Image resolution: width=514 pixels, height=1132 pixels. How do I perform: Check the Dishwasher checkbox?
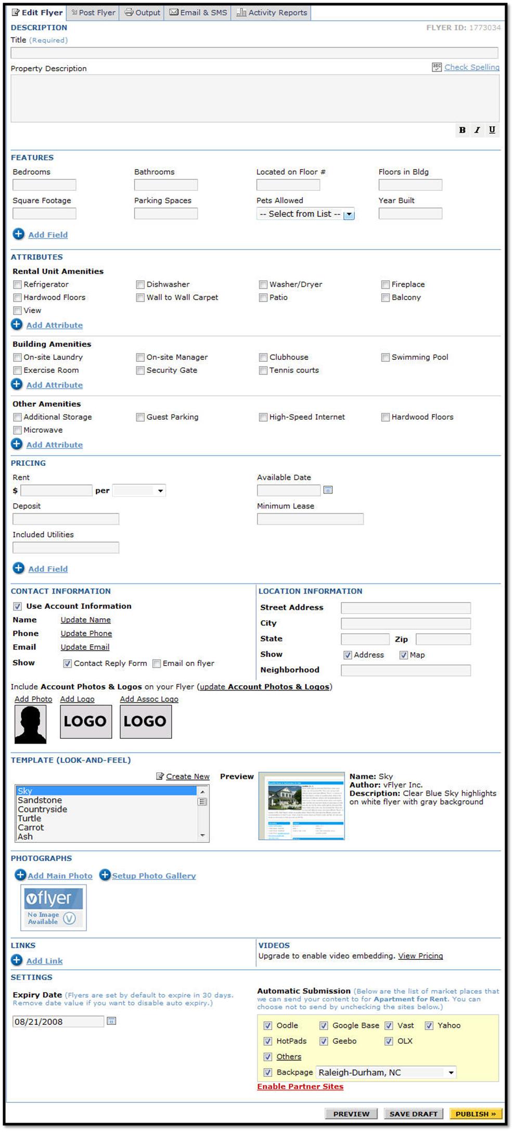coord(140,284)
